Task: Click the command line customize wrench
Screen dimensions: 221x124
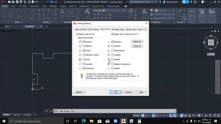Action: pyautogui.click(x=51, y=111)
